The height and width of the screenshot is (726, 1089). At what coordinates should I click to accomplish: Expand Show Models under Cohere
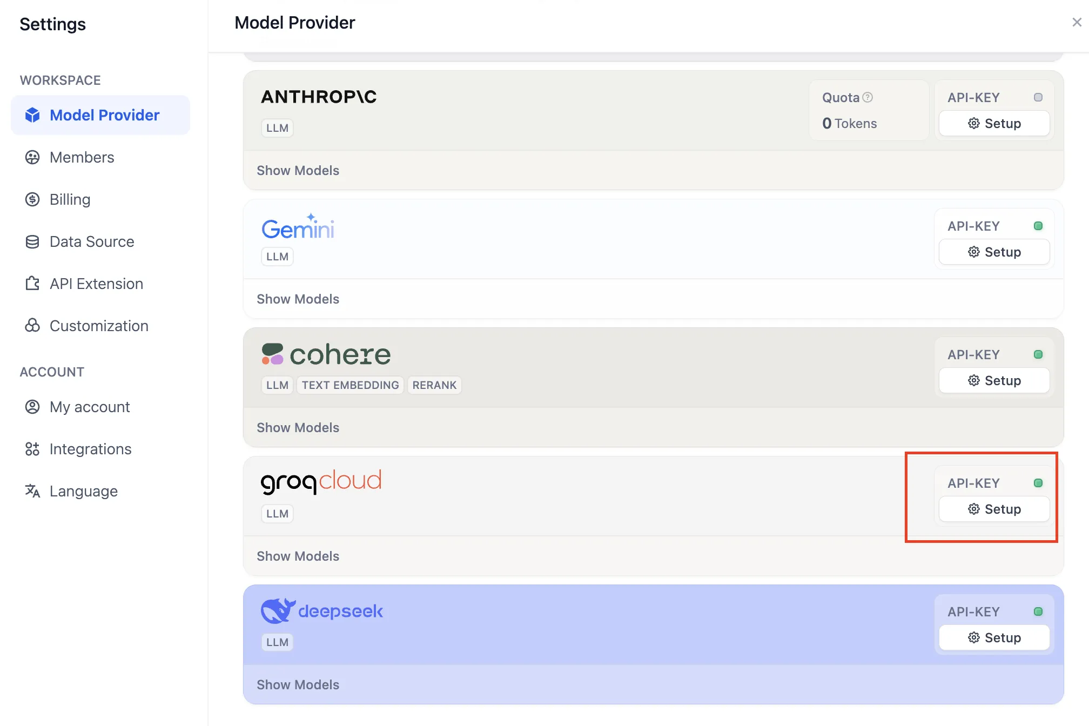coord(298,427)
